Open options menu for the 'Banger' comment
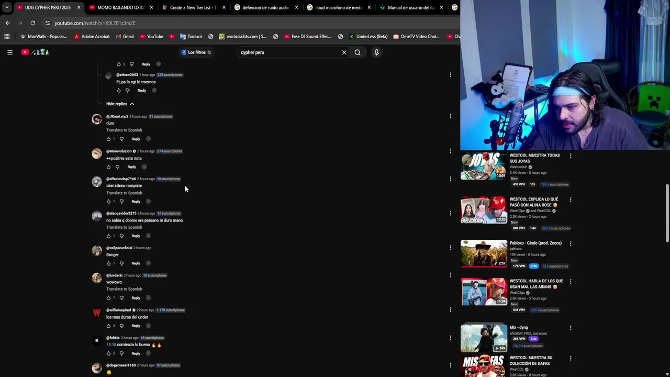Image resolution: width=670 pixels, height=377 pixels. 450,248
